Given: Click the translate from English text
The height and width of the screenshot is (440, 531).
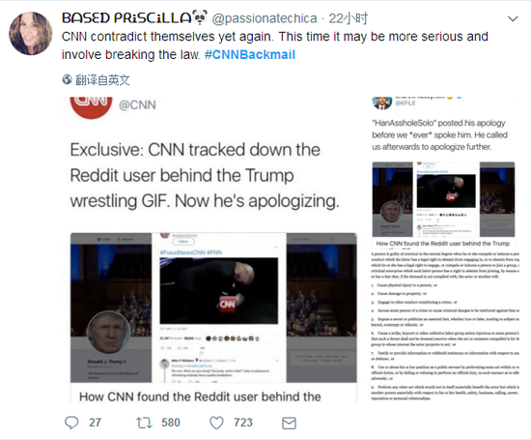Looking at the screenshot, I should [x=102, y=80].
